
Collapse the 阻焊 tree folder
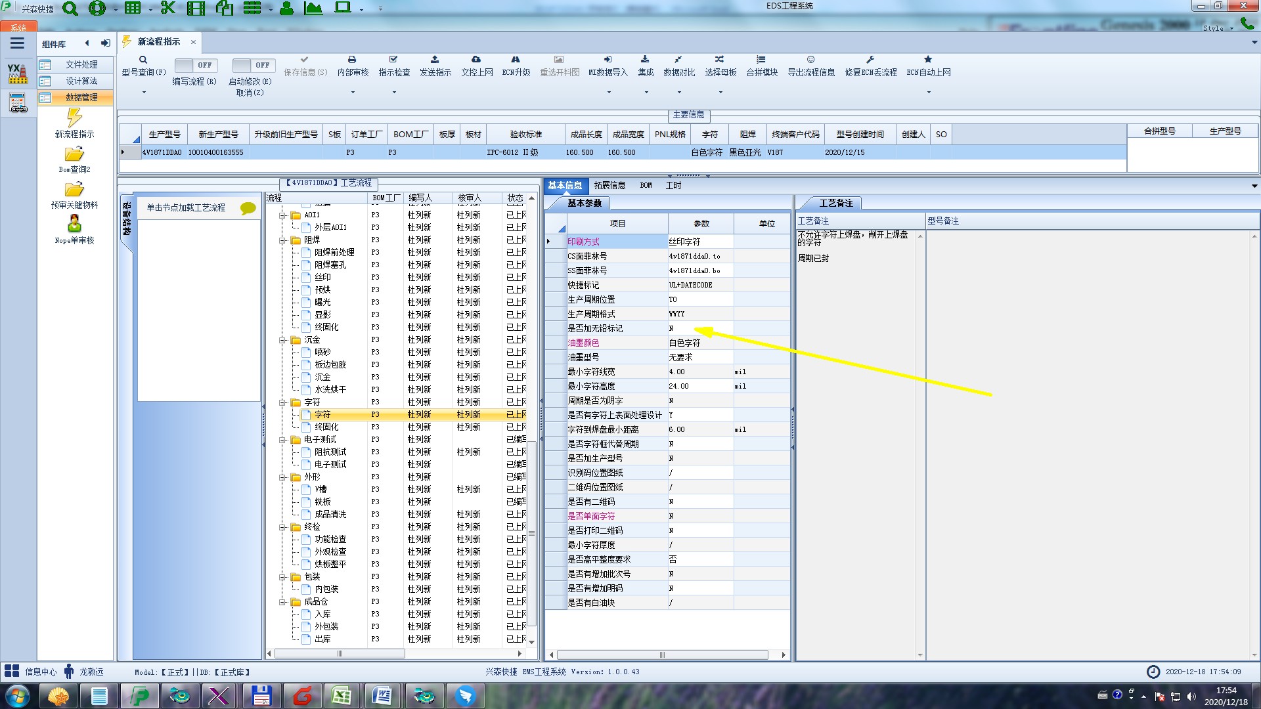[x=282, y=240]
